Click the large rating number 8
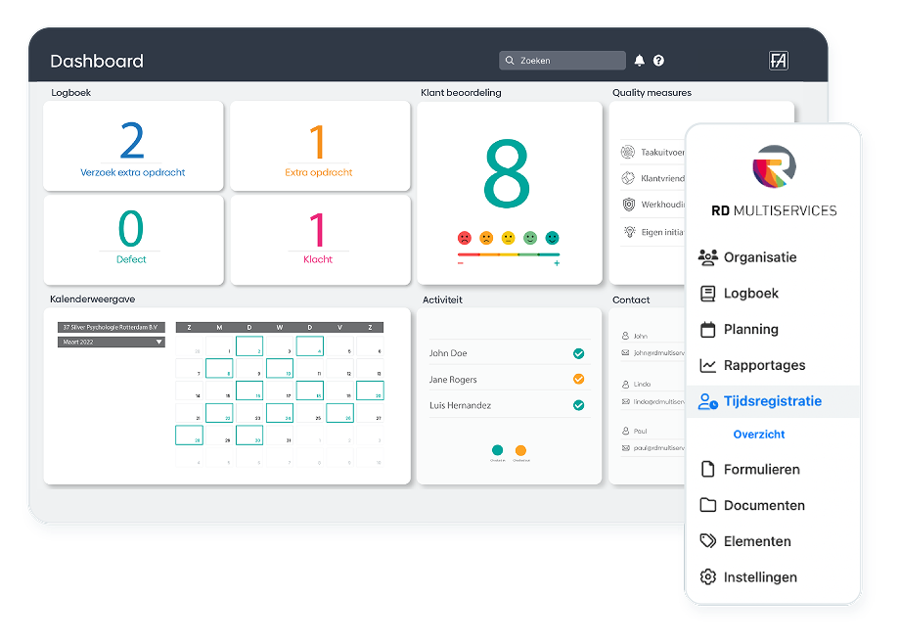The image size is (900, 642). click(507, 174)
